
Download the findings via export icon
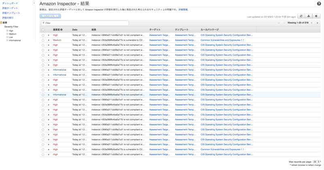coord(309,16)
